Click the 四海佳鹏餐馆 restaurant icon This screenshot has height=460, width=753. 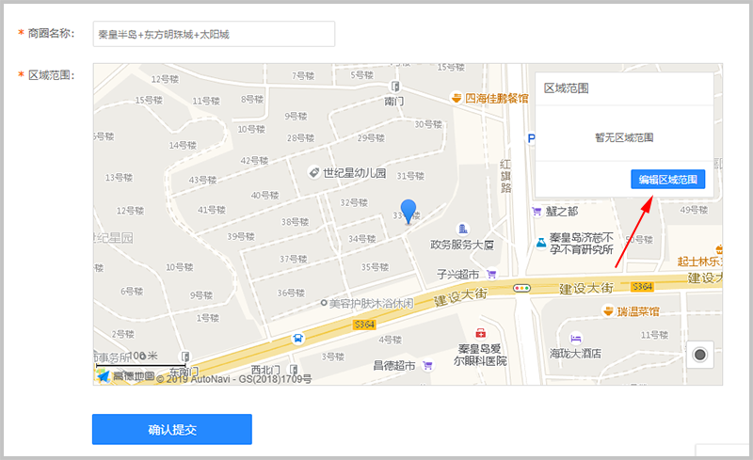coord(456,98)
